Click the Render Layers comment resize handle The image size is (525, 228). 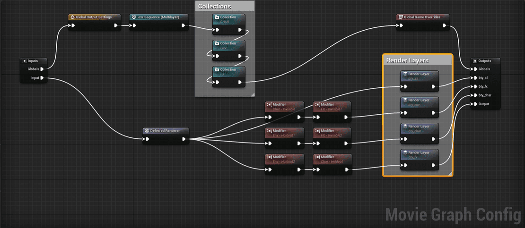click(450, 174)
